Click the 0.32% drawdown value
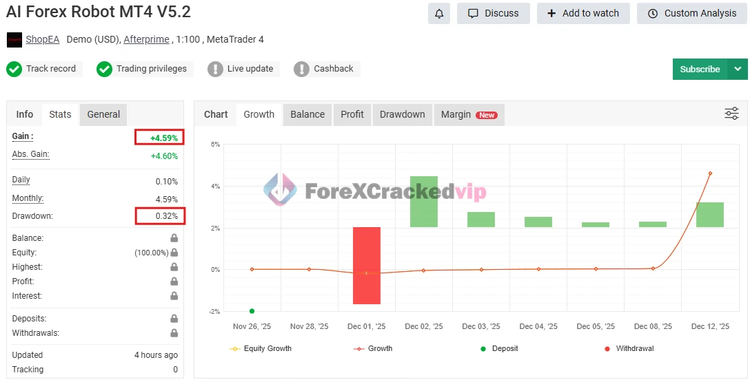The width and height of the screenshot is (750, 382). coord(166,216)
